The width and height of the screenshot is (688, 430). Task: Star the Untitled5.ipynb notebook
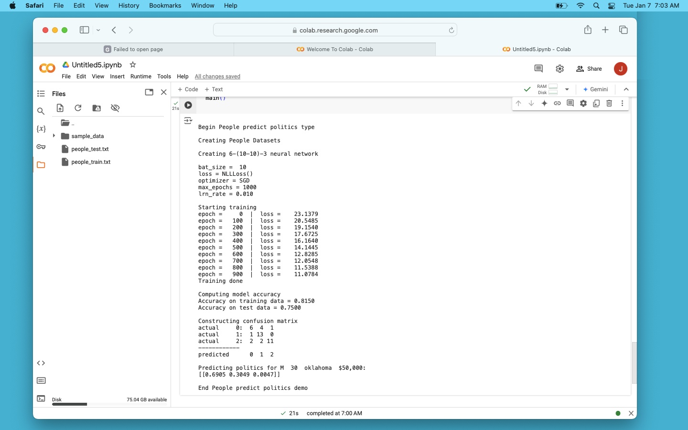pos(133,65)
